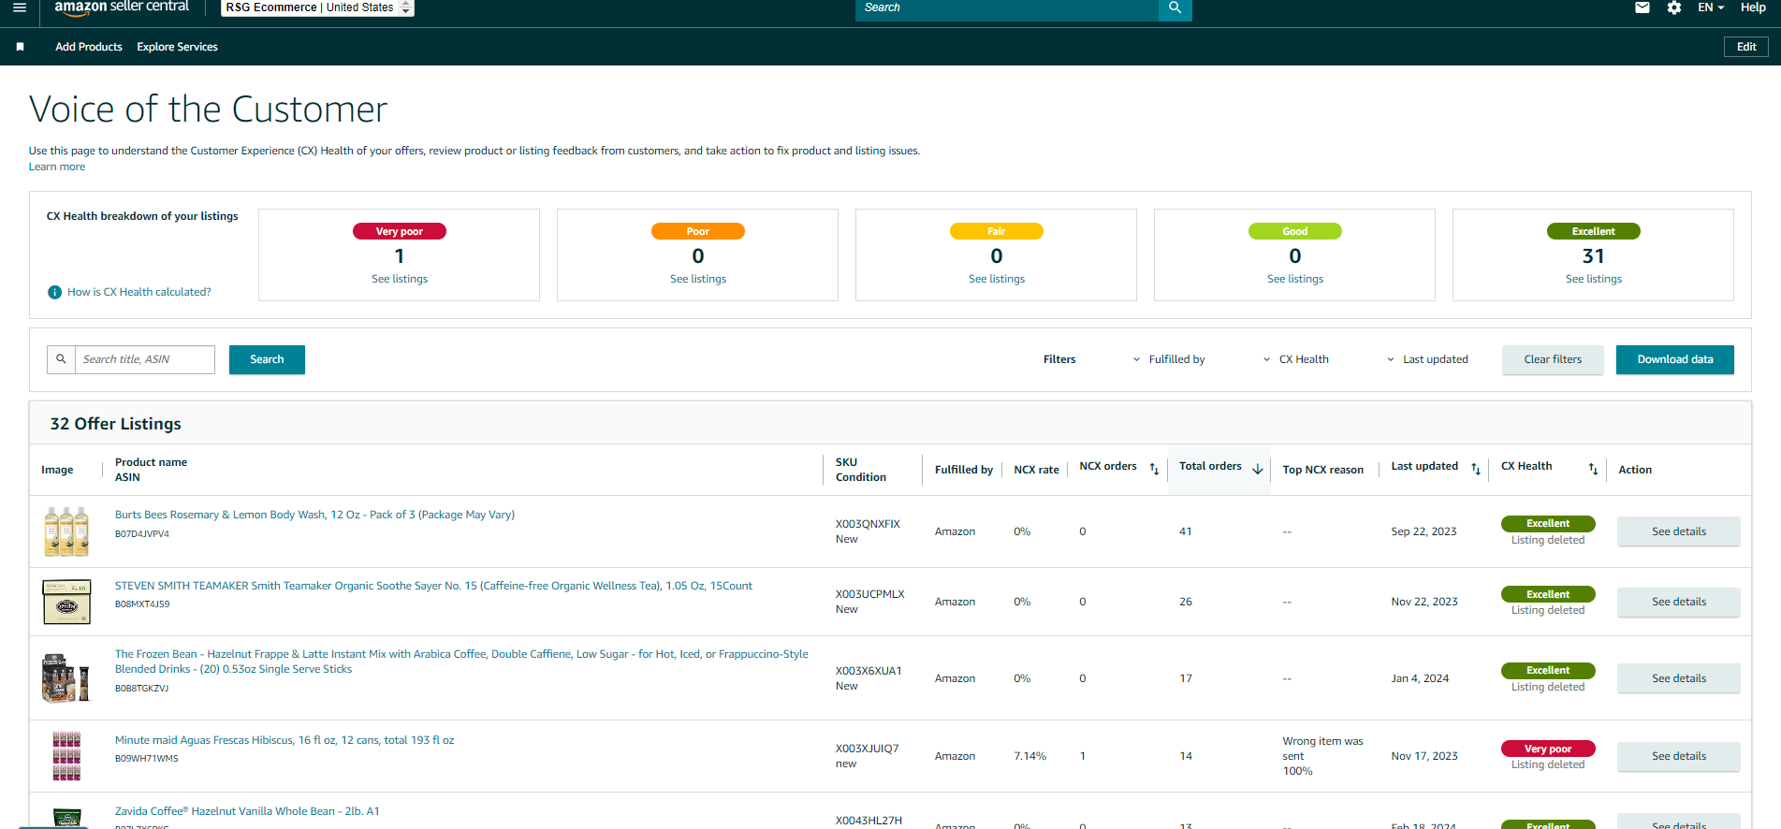The height and width of the screenshot is (829, 1781).
Task: Click the teal Search button
Action: 267,359
